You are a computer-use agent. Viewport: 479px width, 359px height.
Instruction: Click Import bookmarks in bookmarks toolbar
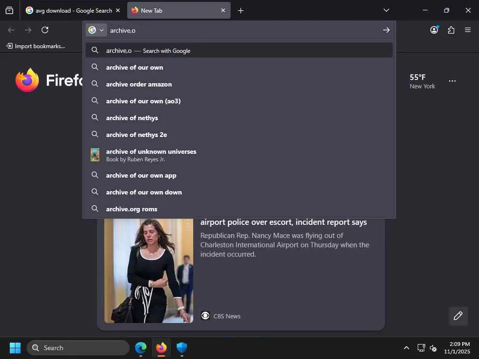point(36,46)
